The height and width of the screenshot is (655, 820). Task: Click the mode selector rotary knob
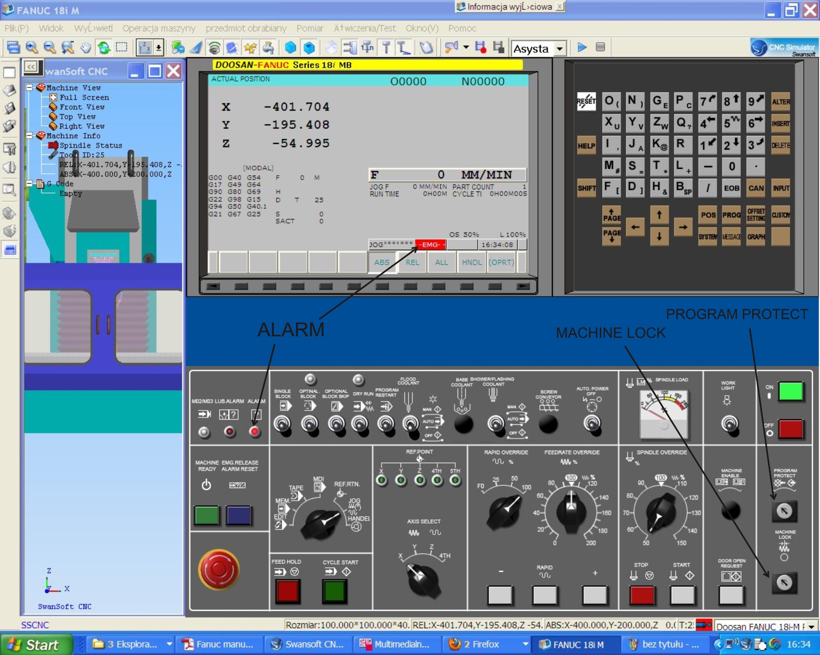tap(321, 523)
